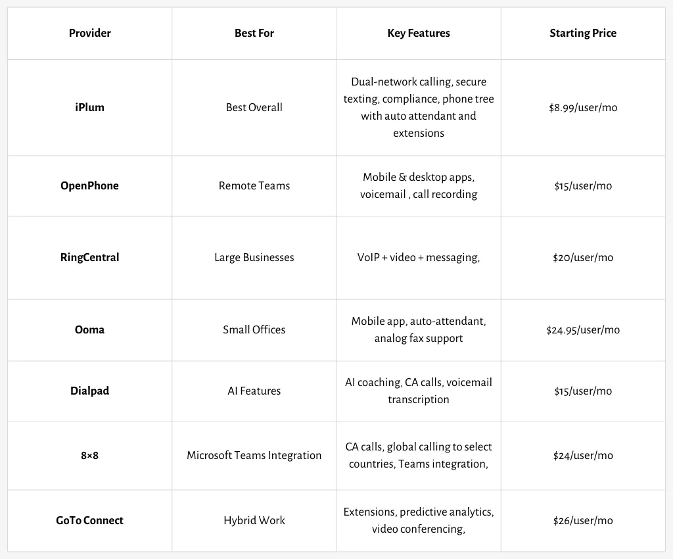673x559 pixels.
Task: Click the Hybrid Work cell
Action: (254, 520)
